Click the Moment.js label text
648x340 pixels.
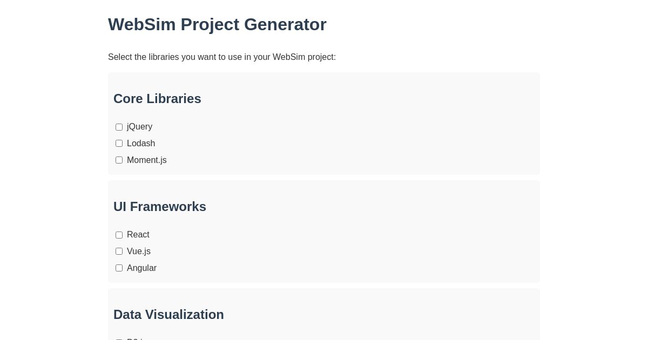point(146,160)
